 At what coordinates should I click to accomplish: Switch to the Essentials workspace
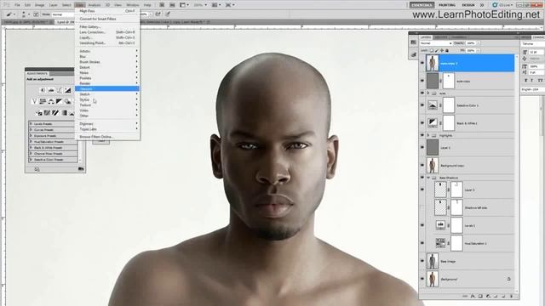[422, 5]
